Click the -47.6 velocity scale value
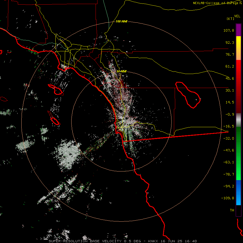The width and height of the screenshot is (243, 243). [229, 150]
